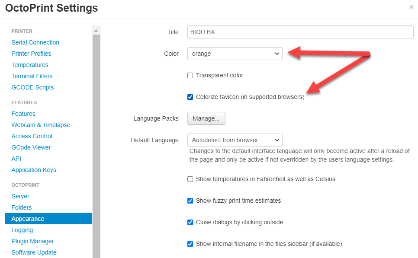Close the OctoPrint Settings dialog

tap(411, 7)
